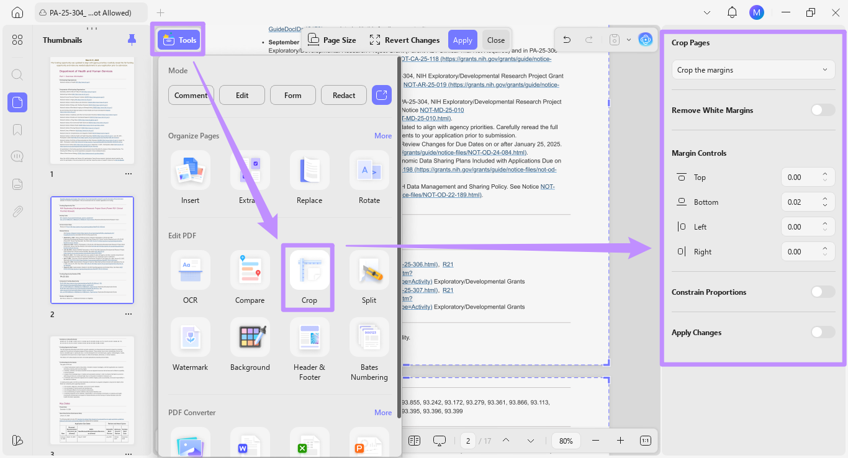Enable Remove White Margins switch
The image size is (848, 458).
[823, 110]
